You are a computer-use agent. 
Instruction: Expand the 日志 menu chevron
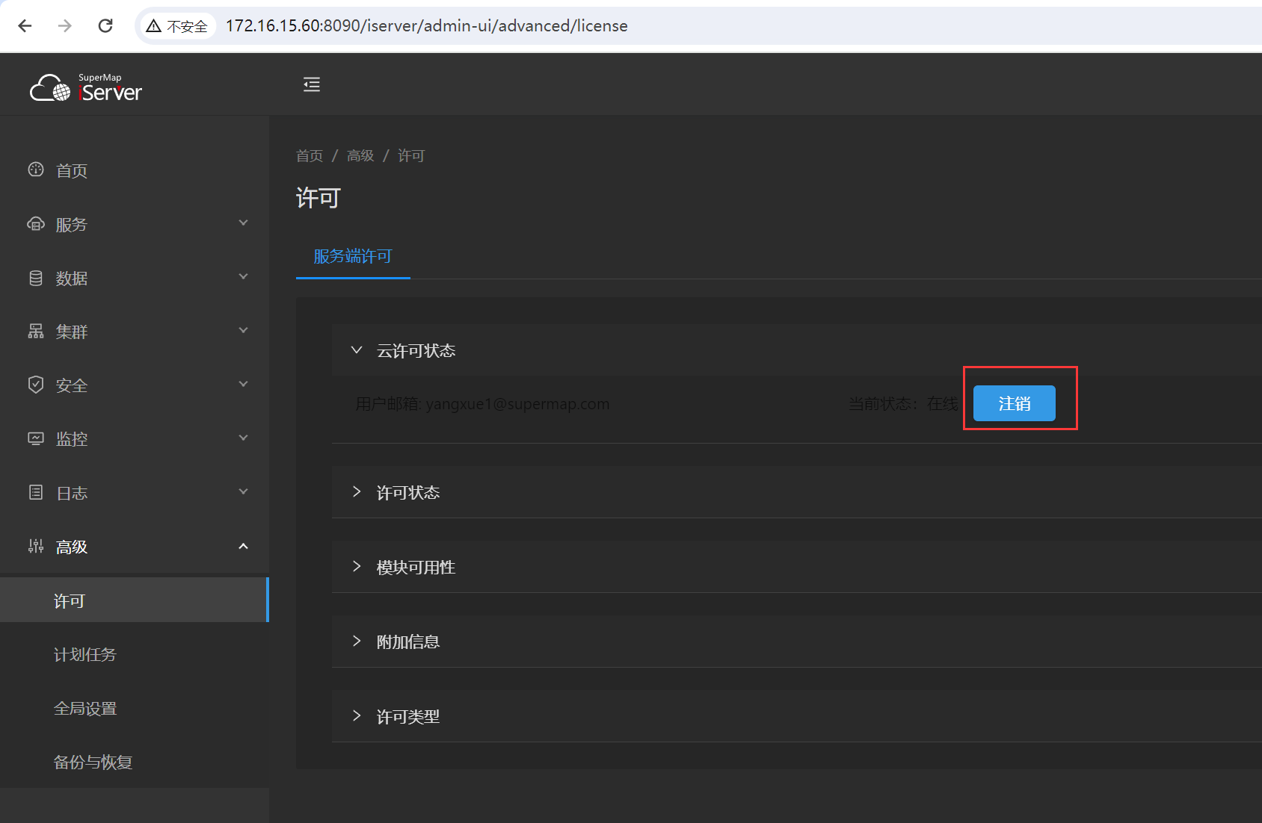click(243, 492)
